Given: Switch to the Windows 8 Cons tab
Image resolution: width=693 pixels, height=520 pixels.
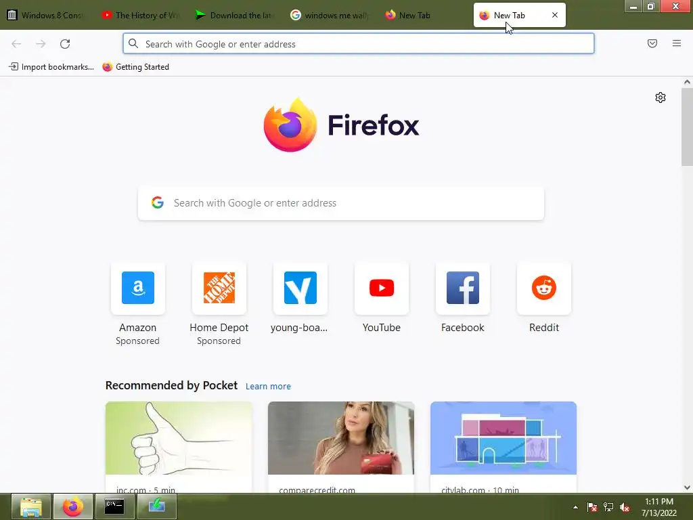Looking at the screenshot, I should [x=47, y=15].
